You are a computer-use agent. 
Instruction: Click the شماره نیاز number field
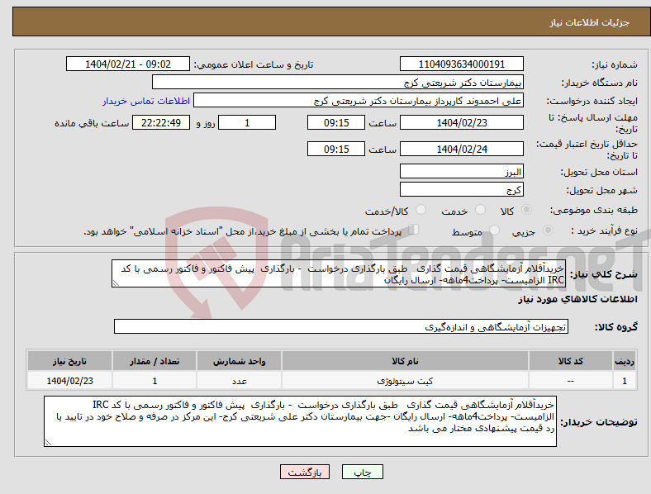(461, 64)
